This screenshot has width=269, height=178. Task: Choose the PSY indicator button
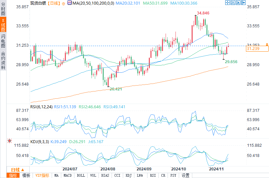tap(173, 175)
